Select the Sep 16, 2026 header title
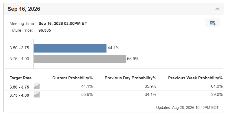The width and height of the screenshot is (226, 114). click(x=24, y=9)
